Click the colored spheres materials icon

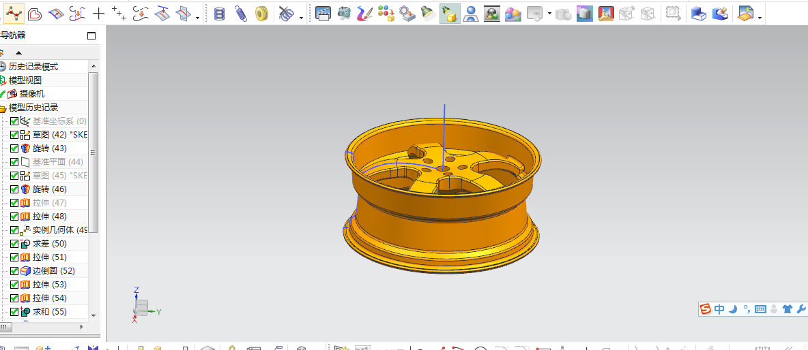click(386, 14)
